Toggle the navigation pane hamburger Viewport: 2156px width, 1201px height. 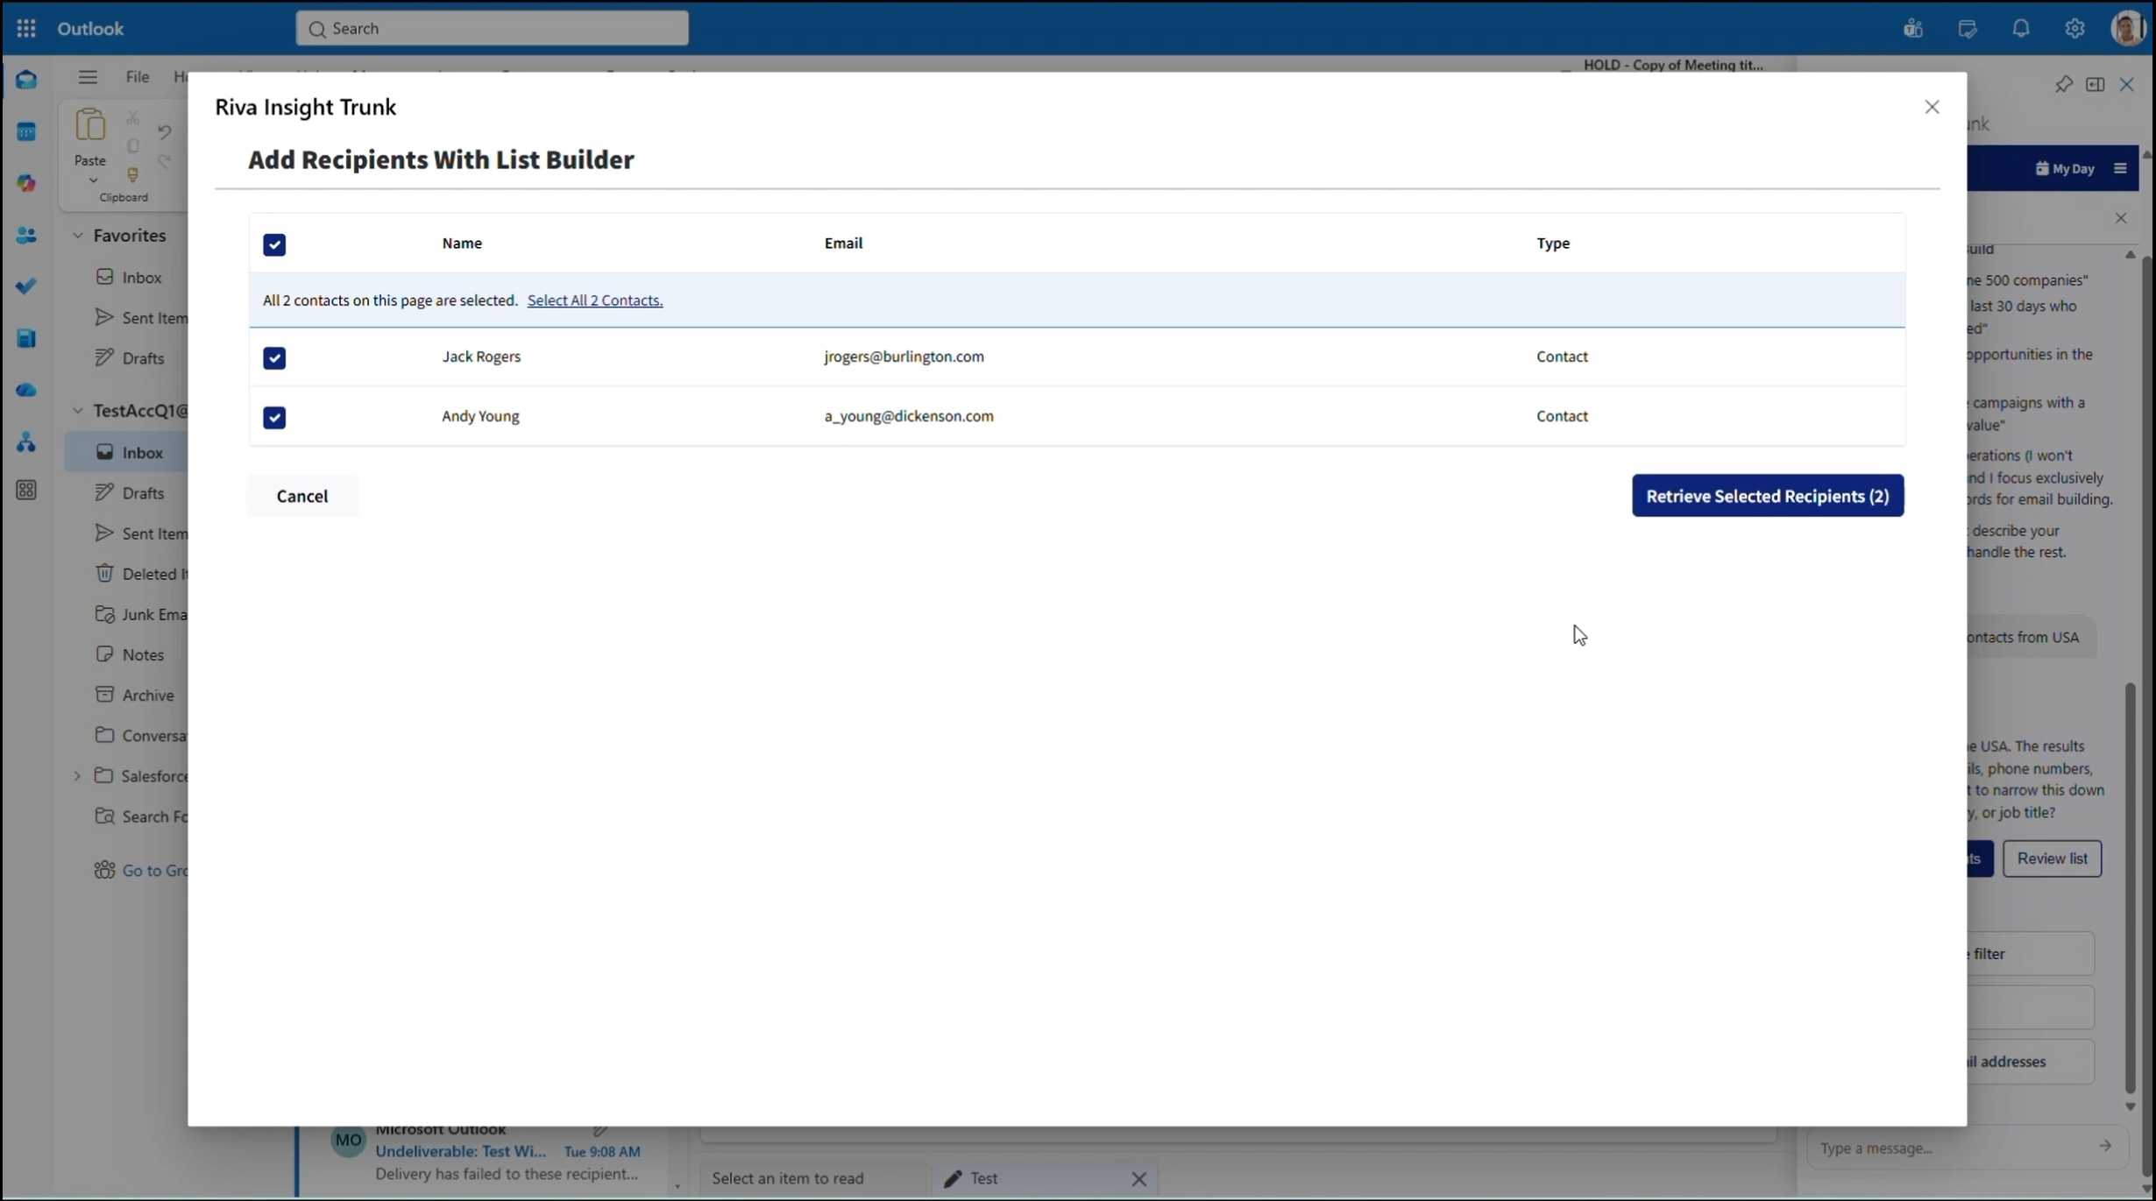coord(88,77)
